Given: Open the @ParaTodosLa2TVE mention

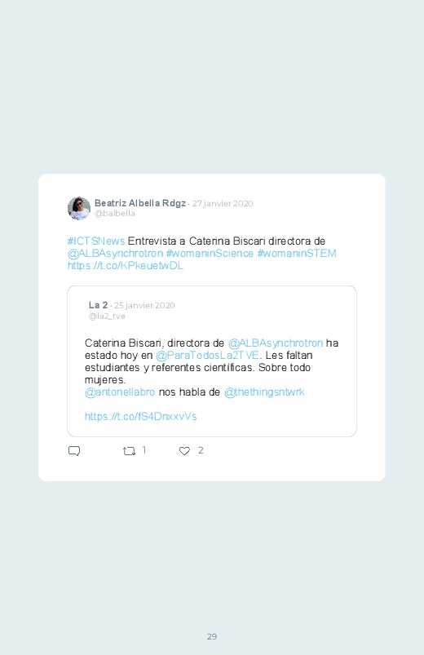Looking at the screenshot, I should pos(207,355).
